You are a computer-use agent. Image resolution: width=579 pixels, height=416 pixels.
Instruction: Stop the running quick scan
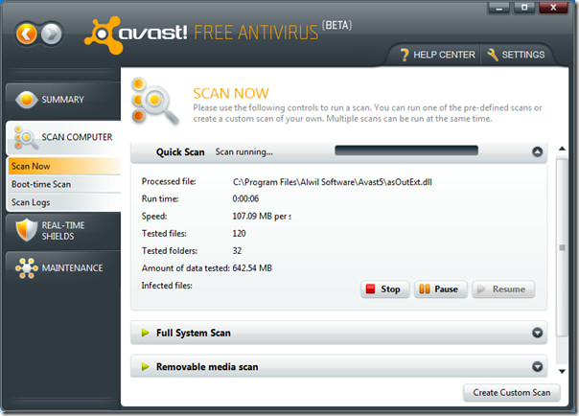coord(384,289)
